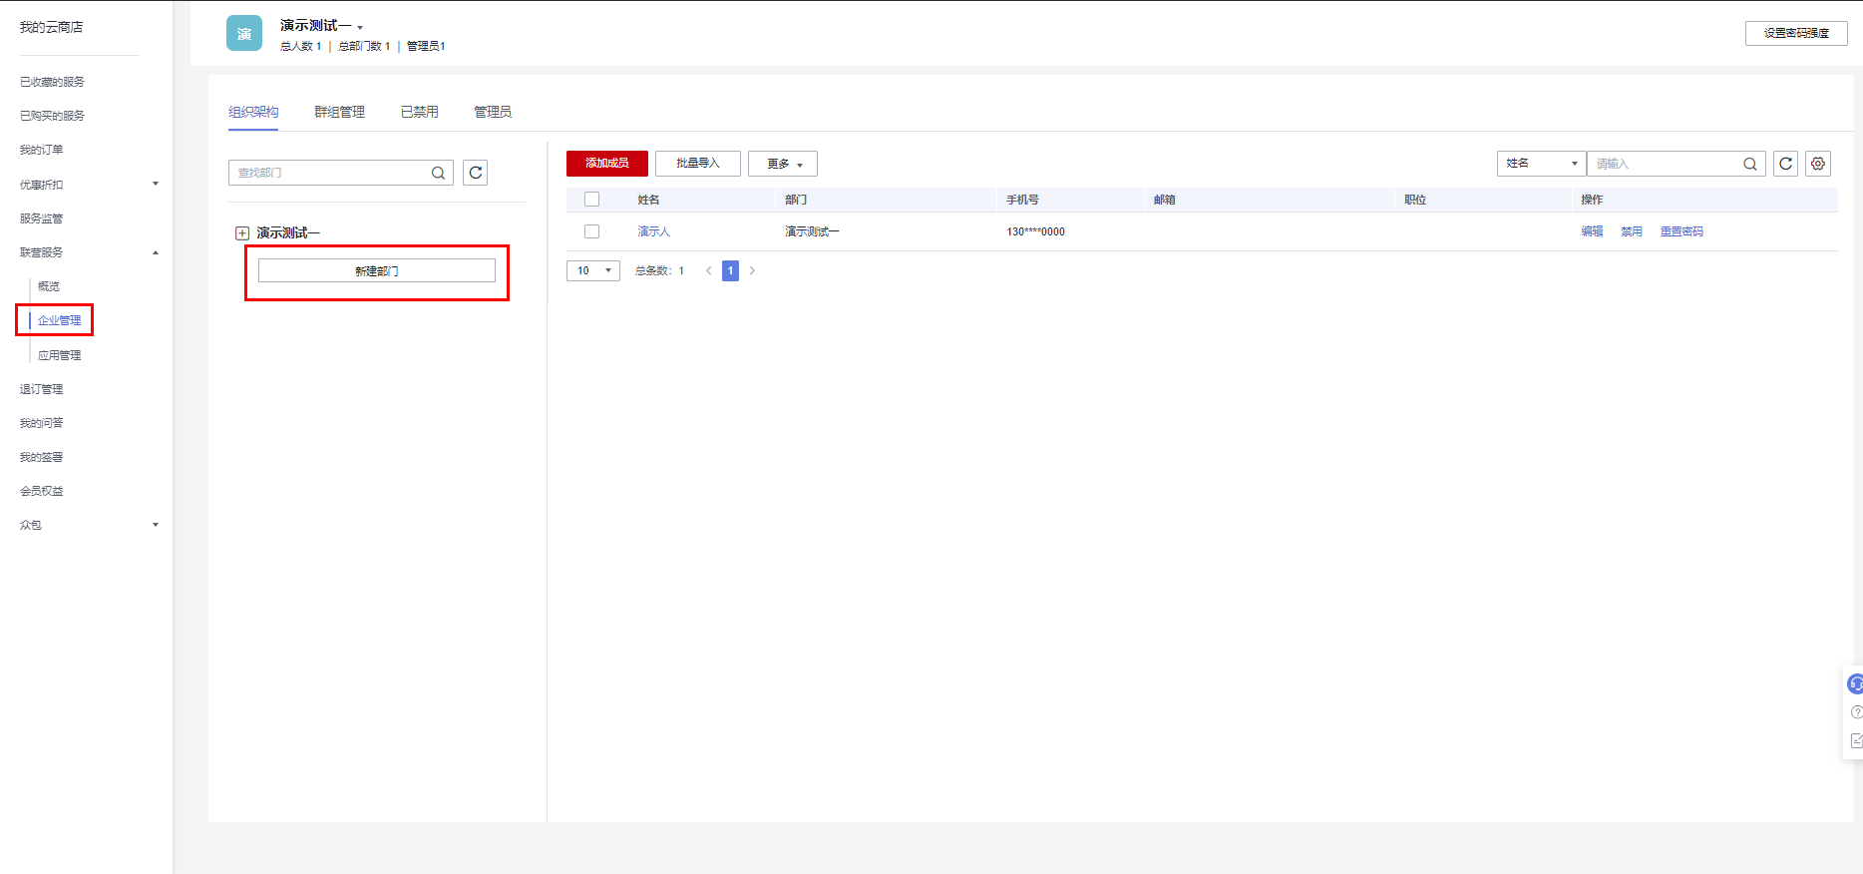
Task: Open the 更多 dropdown menu
Action: tap(783, 164)
